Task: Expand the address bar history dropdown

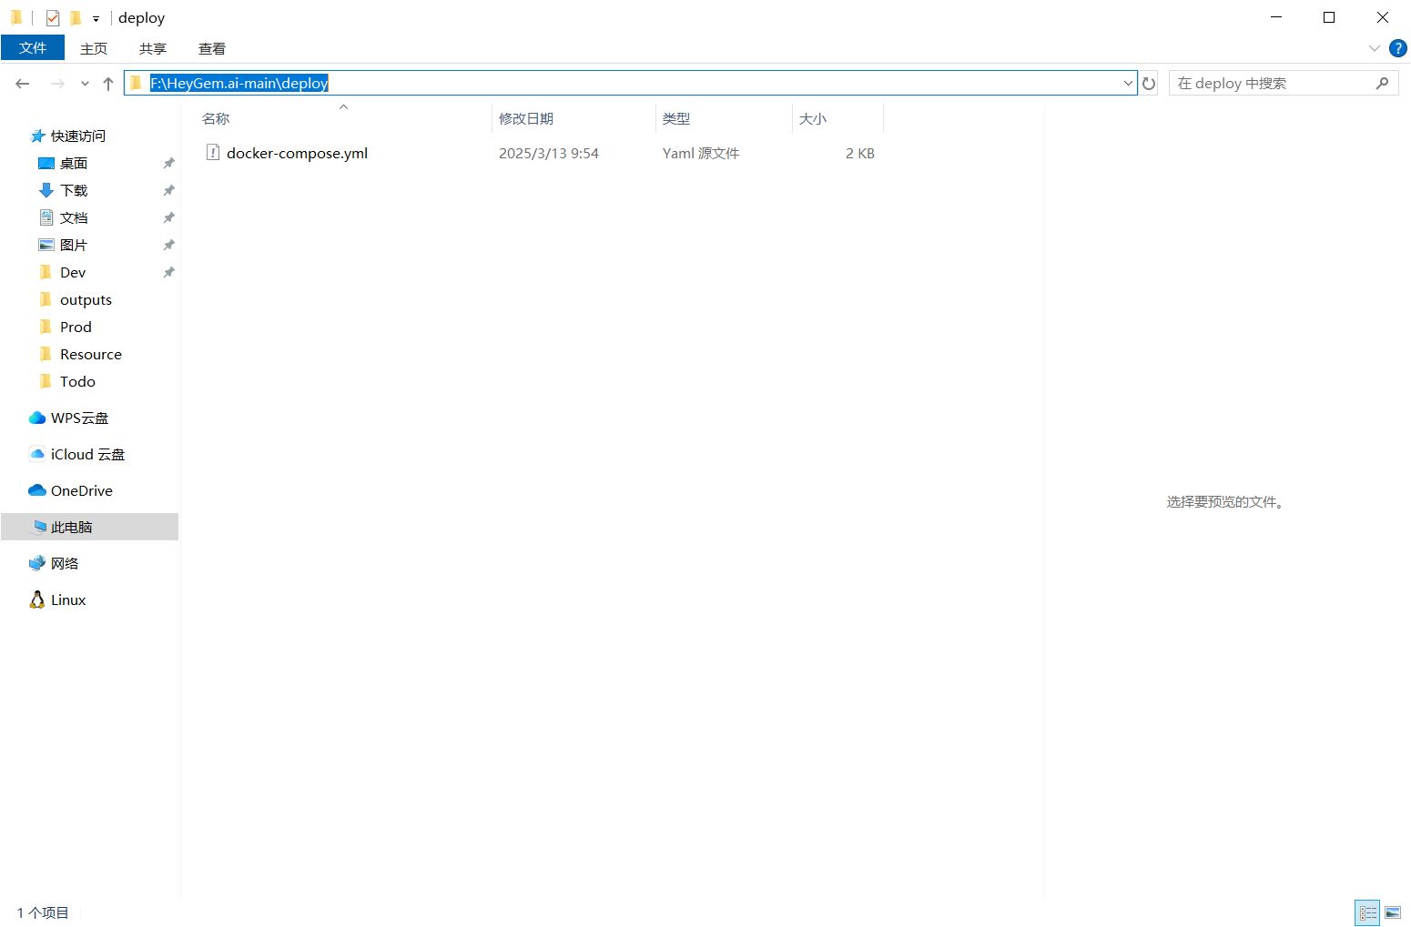Action: click(x=1128, y=83)
